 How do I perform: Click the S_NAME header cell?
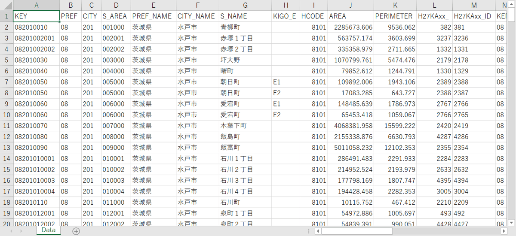point(245,16)
